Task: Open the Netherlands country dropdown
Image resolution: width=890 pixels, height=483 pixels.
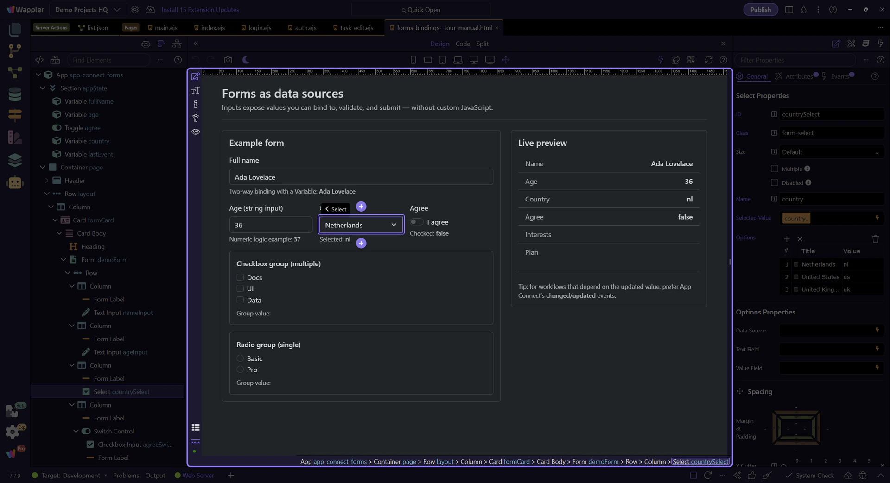Action: pos(361,225)
